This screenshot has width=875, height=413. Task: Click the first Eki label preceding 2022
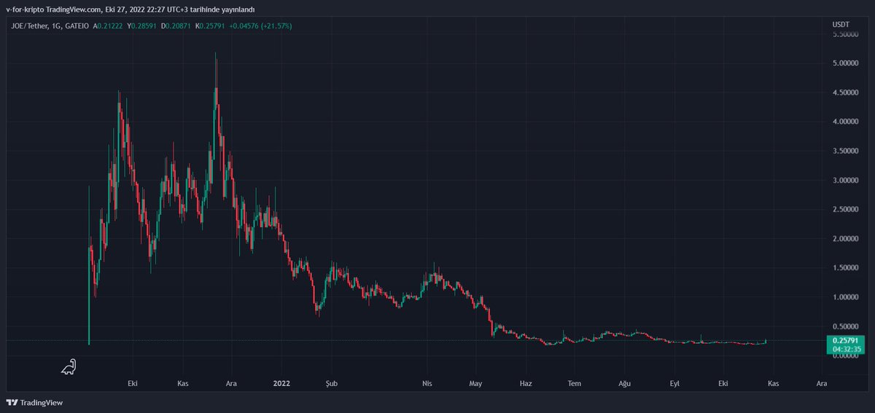(x=132, y=382)
